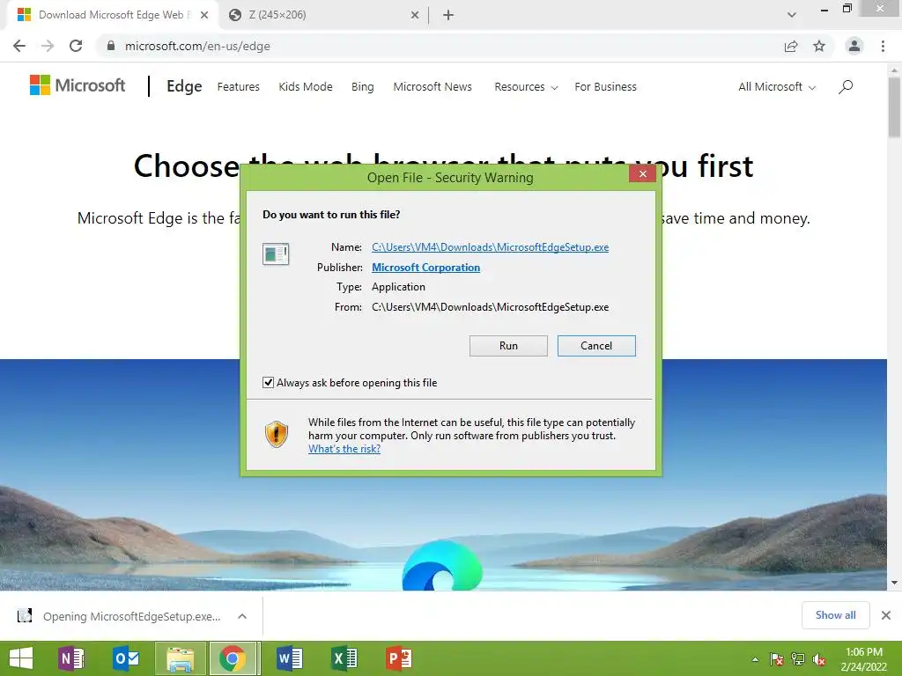Click the Edge product link
This screenshot has height=676, width=902.
pyautogui.click(x=184, y=86)
